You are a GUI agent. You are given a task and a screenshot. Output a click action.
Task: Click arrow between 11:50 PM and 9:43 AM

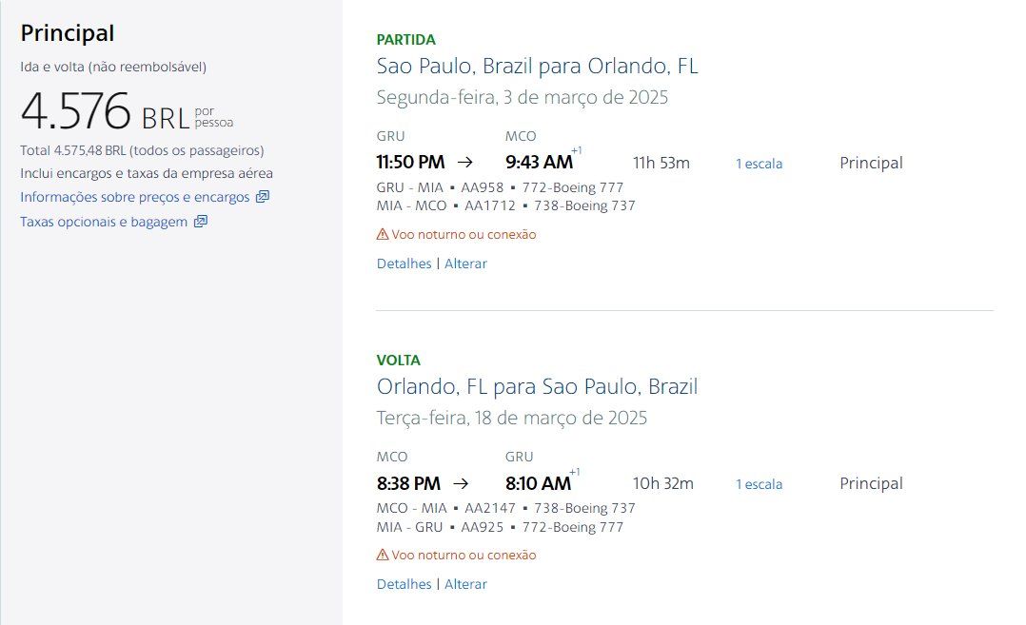click(x=465, y=162)
